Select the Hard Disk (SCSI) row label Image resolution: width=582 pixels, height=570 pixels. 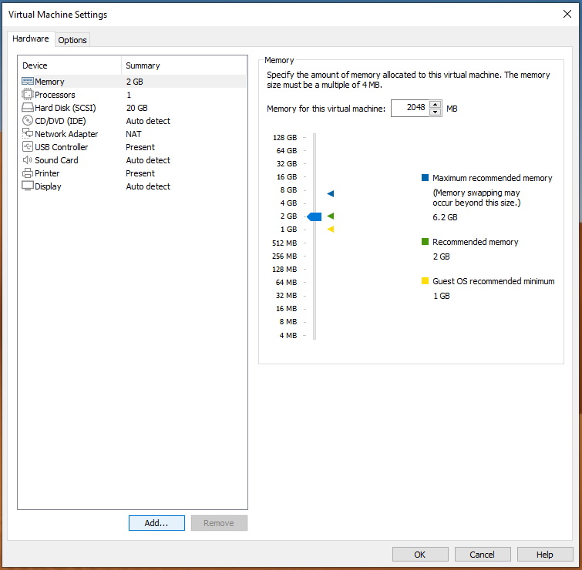66,108
